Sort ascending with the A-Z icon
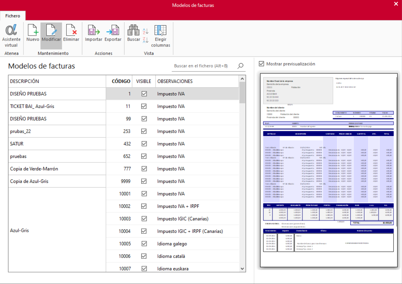 pyautogui.click(x=146, y=31)
